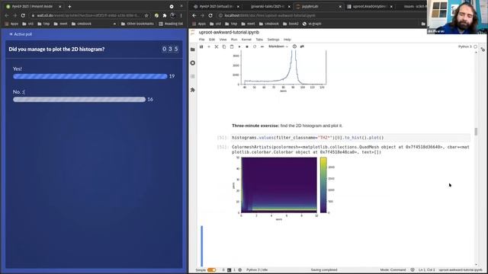Open the cmsbook bookmark folder in left browser
This screenshot has height=274, width=488.
(82, 24)
